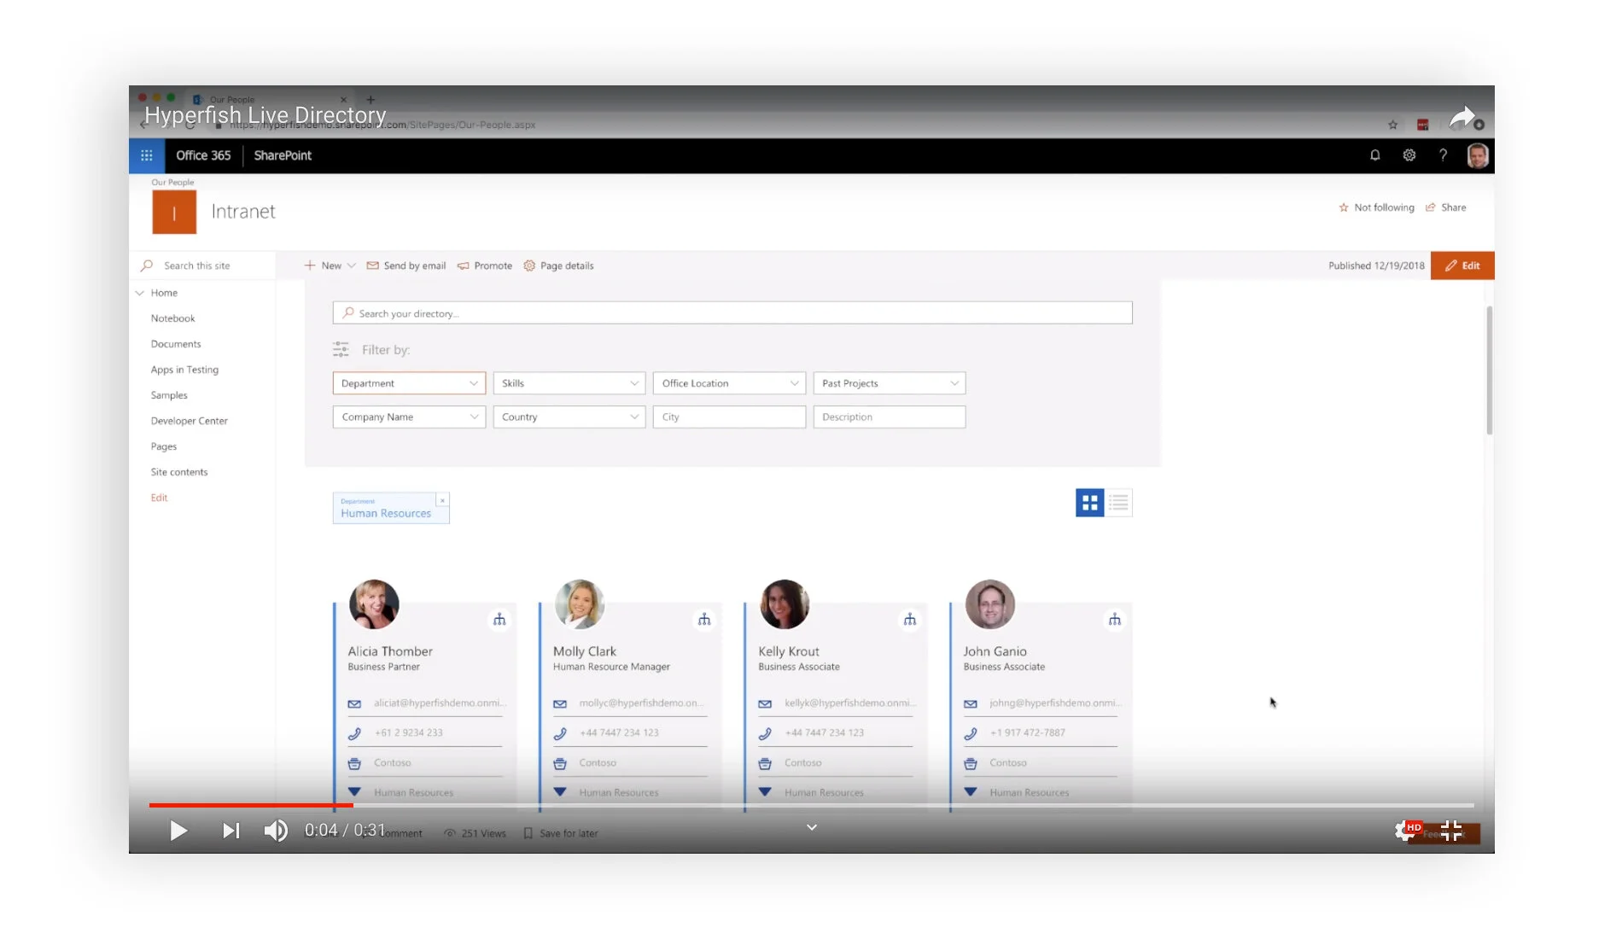Skip to next video
This screenshot has height=939, width=1622.
point(230,831)
